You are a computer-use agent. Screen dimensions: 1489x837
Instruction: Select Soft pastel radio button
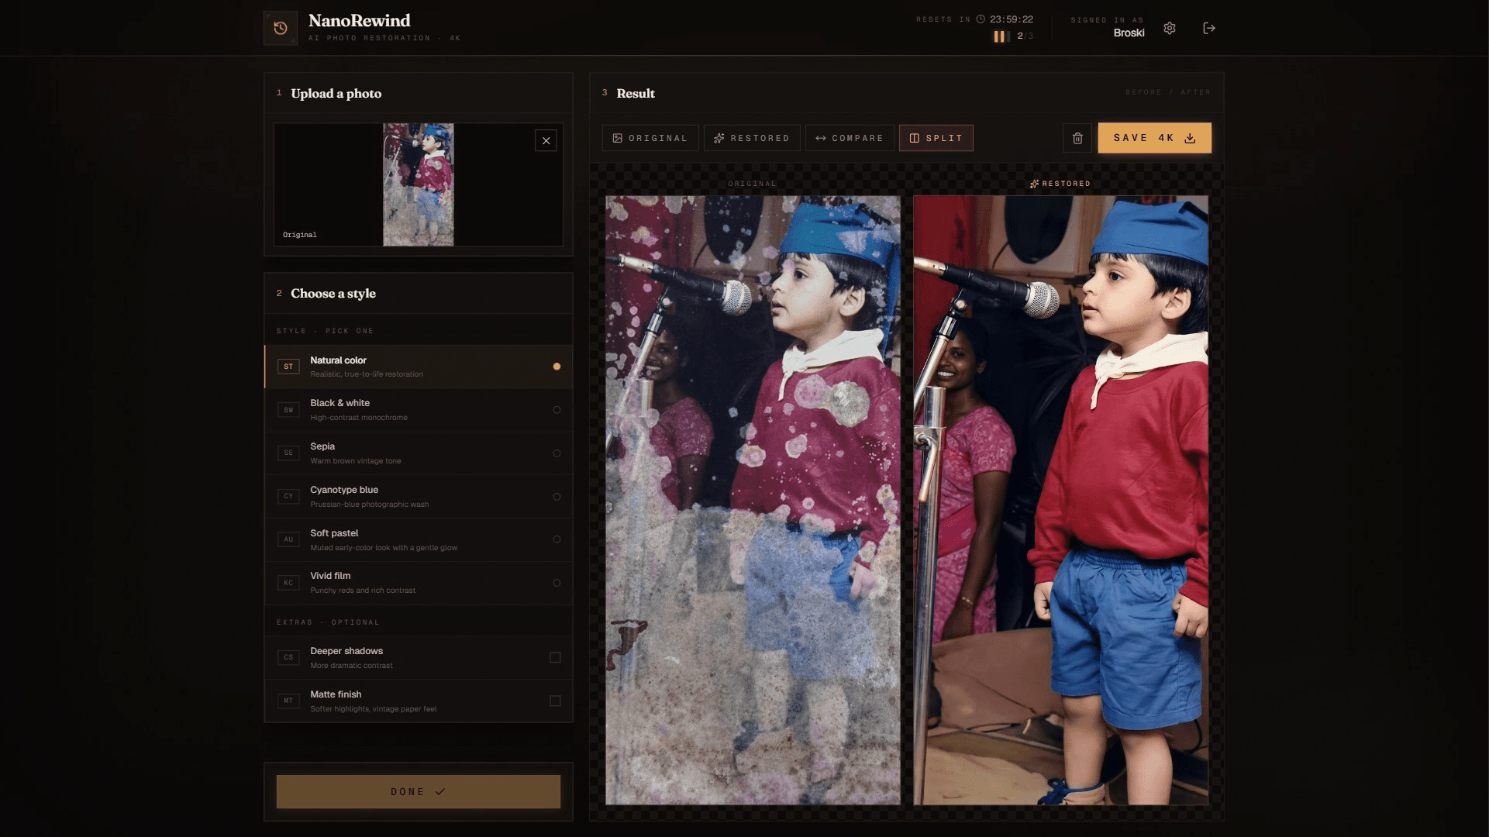click(557, 539)
